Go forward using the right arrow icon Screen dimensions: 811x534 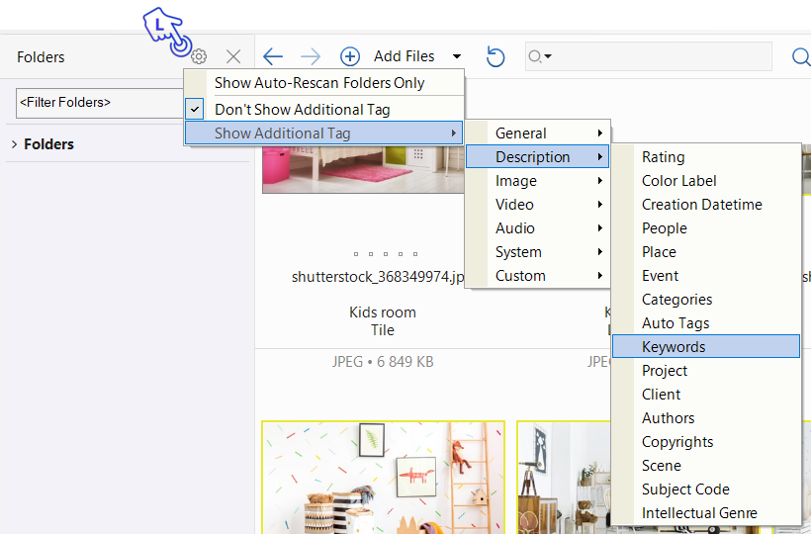[x=310, y=57]
